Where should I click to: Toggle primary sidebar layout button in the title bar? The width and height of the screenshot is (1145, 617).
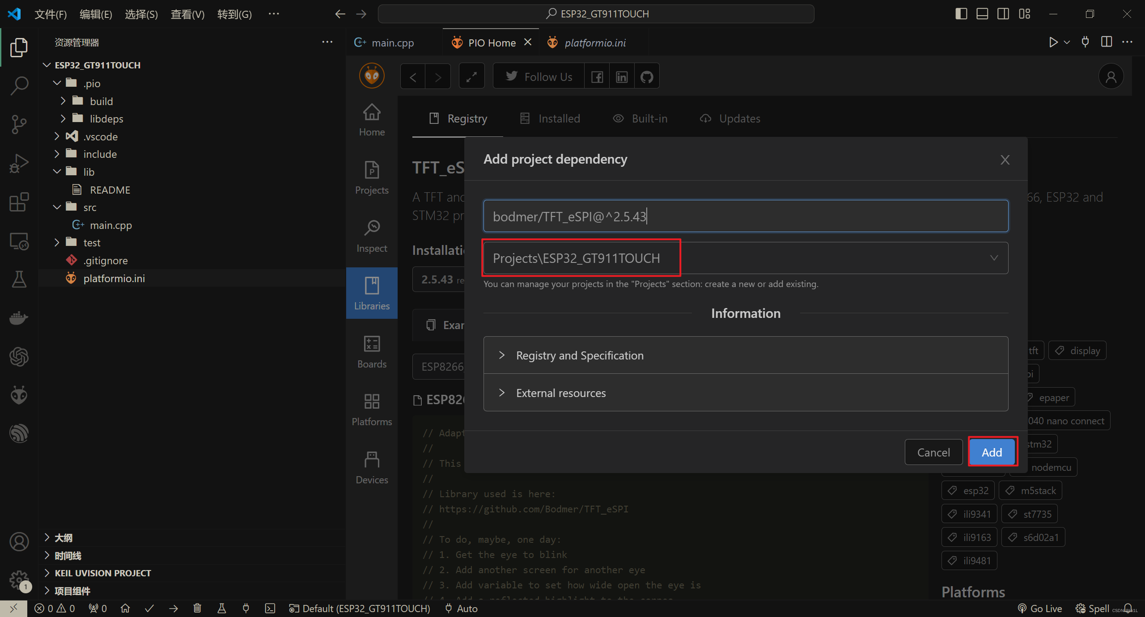click(961, 14)
